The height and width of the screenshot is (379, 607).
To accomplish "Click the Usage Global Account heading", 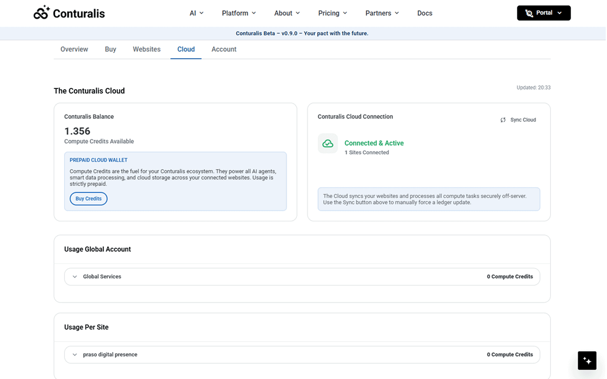I will [x=97, y=249].
